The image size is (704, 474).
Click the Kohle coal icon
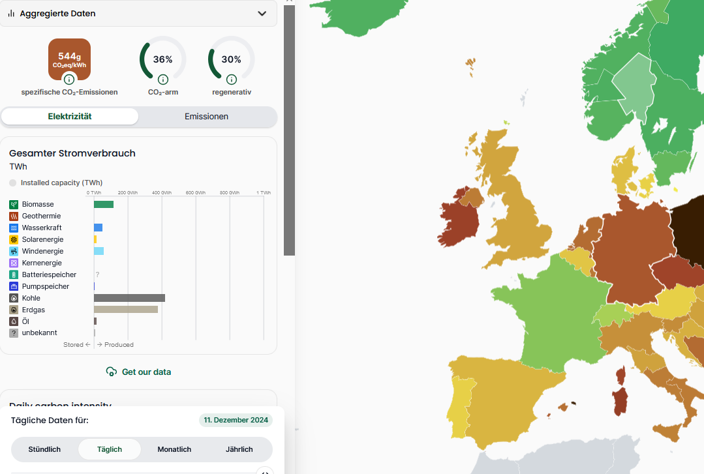point(14,298)
